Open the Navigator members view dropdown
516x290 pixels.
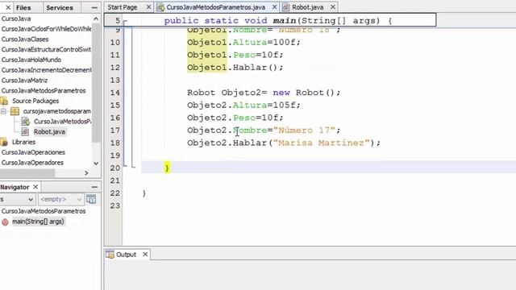tap(18, 199)
